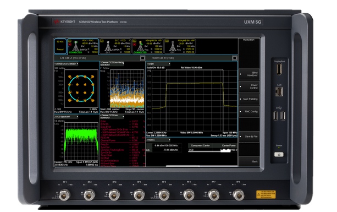Select the fourth cell tower icon showing off
The height and width of the screenshot is (212, 337).
pyautogui.click(x=173, y=46)
